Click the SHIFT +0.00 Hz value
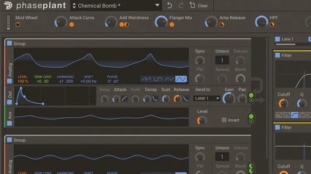This screenshot has width=311, height=174. coord(88,81)
